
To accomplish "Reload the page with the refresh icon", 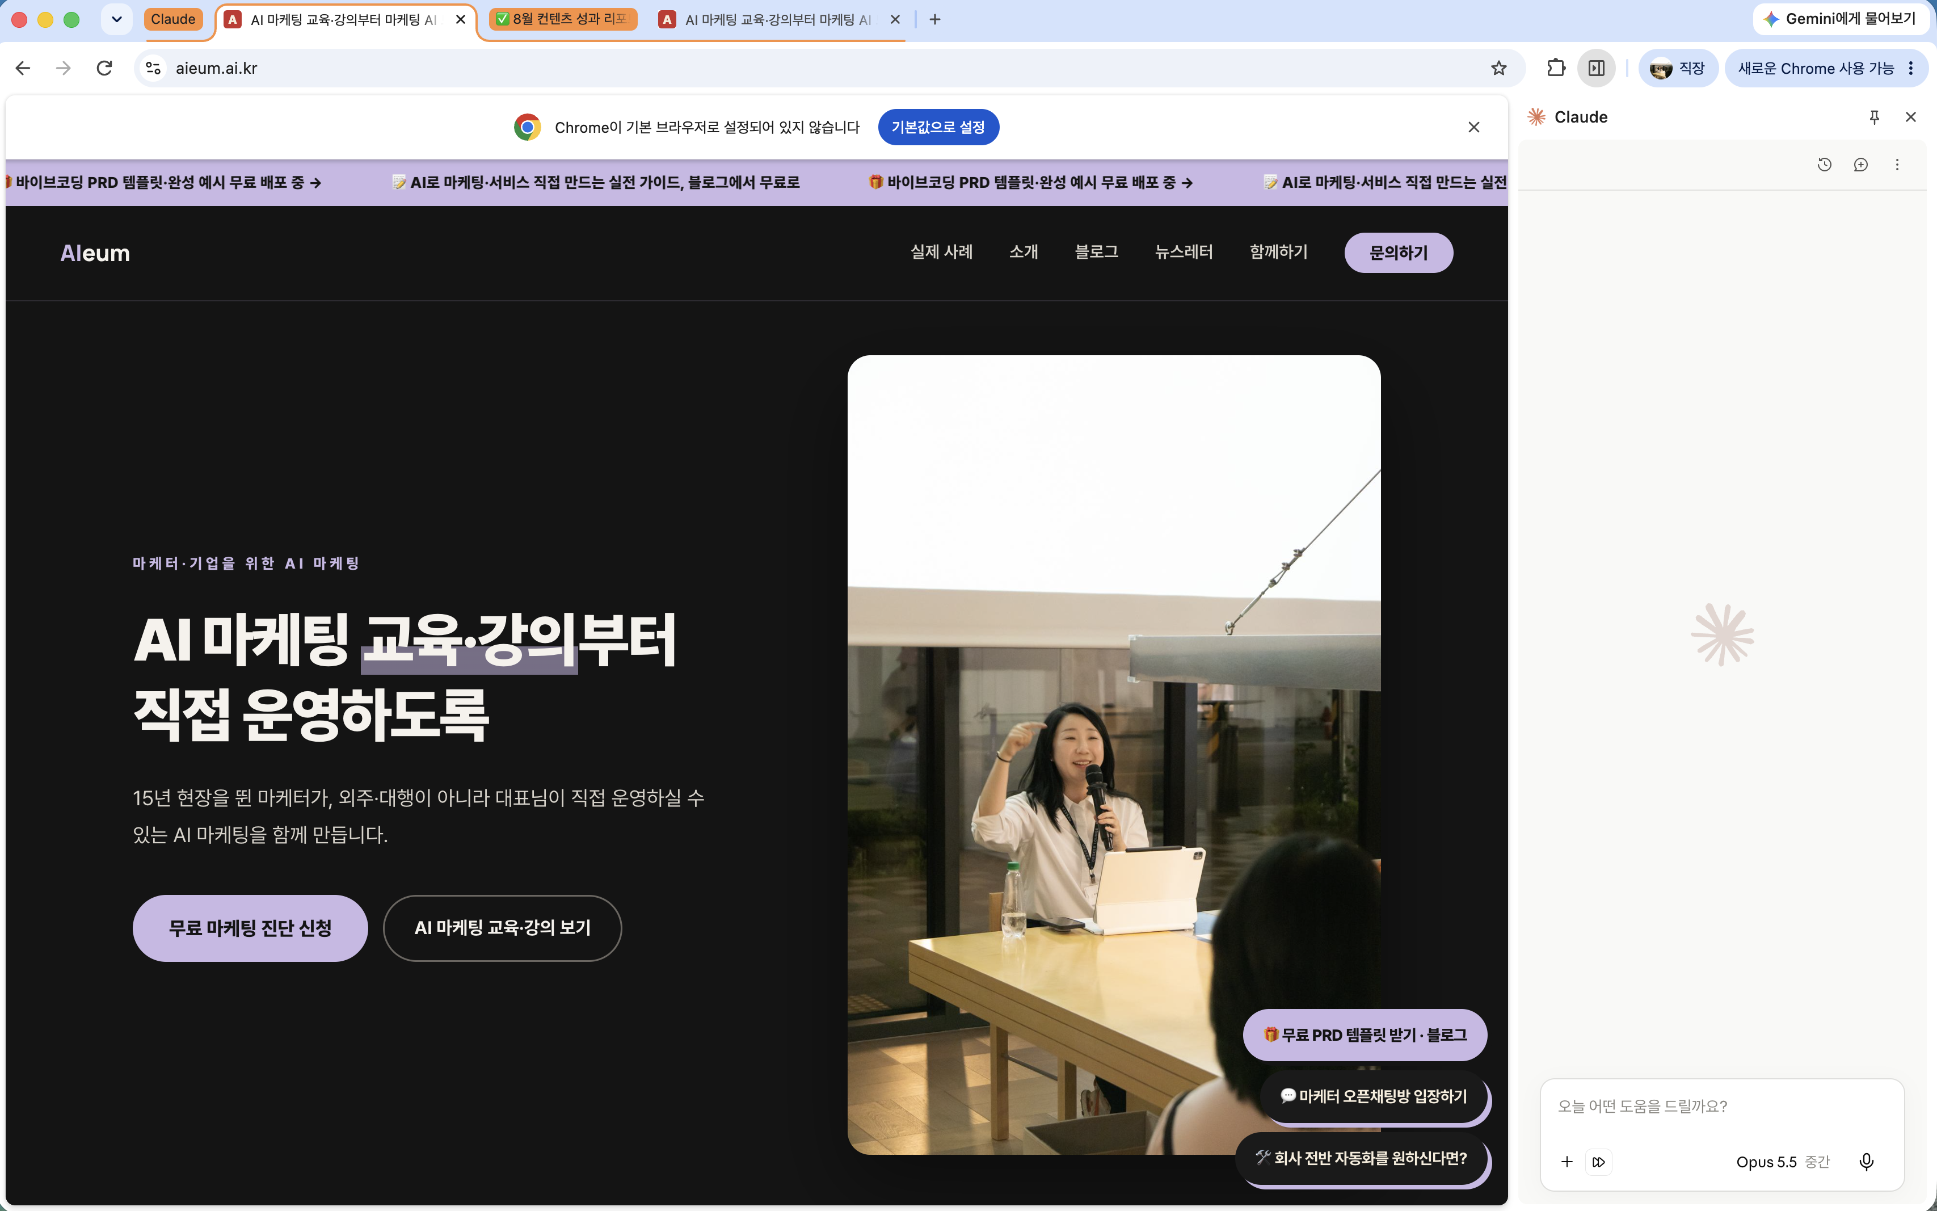I will click(104, 68).
